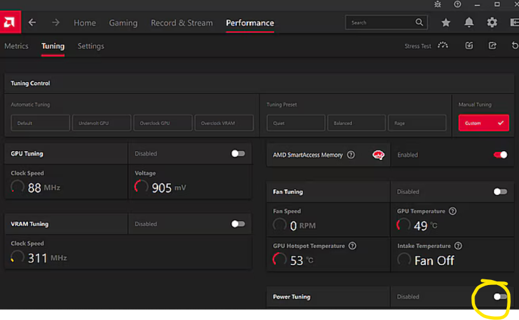Open the Gaming menu tab

(123, 23)
